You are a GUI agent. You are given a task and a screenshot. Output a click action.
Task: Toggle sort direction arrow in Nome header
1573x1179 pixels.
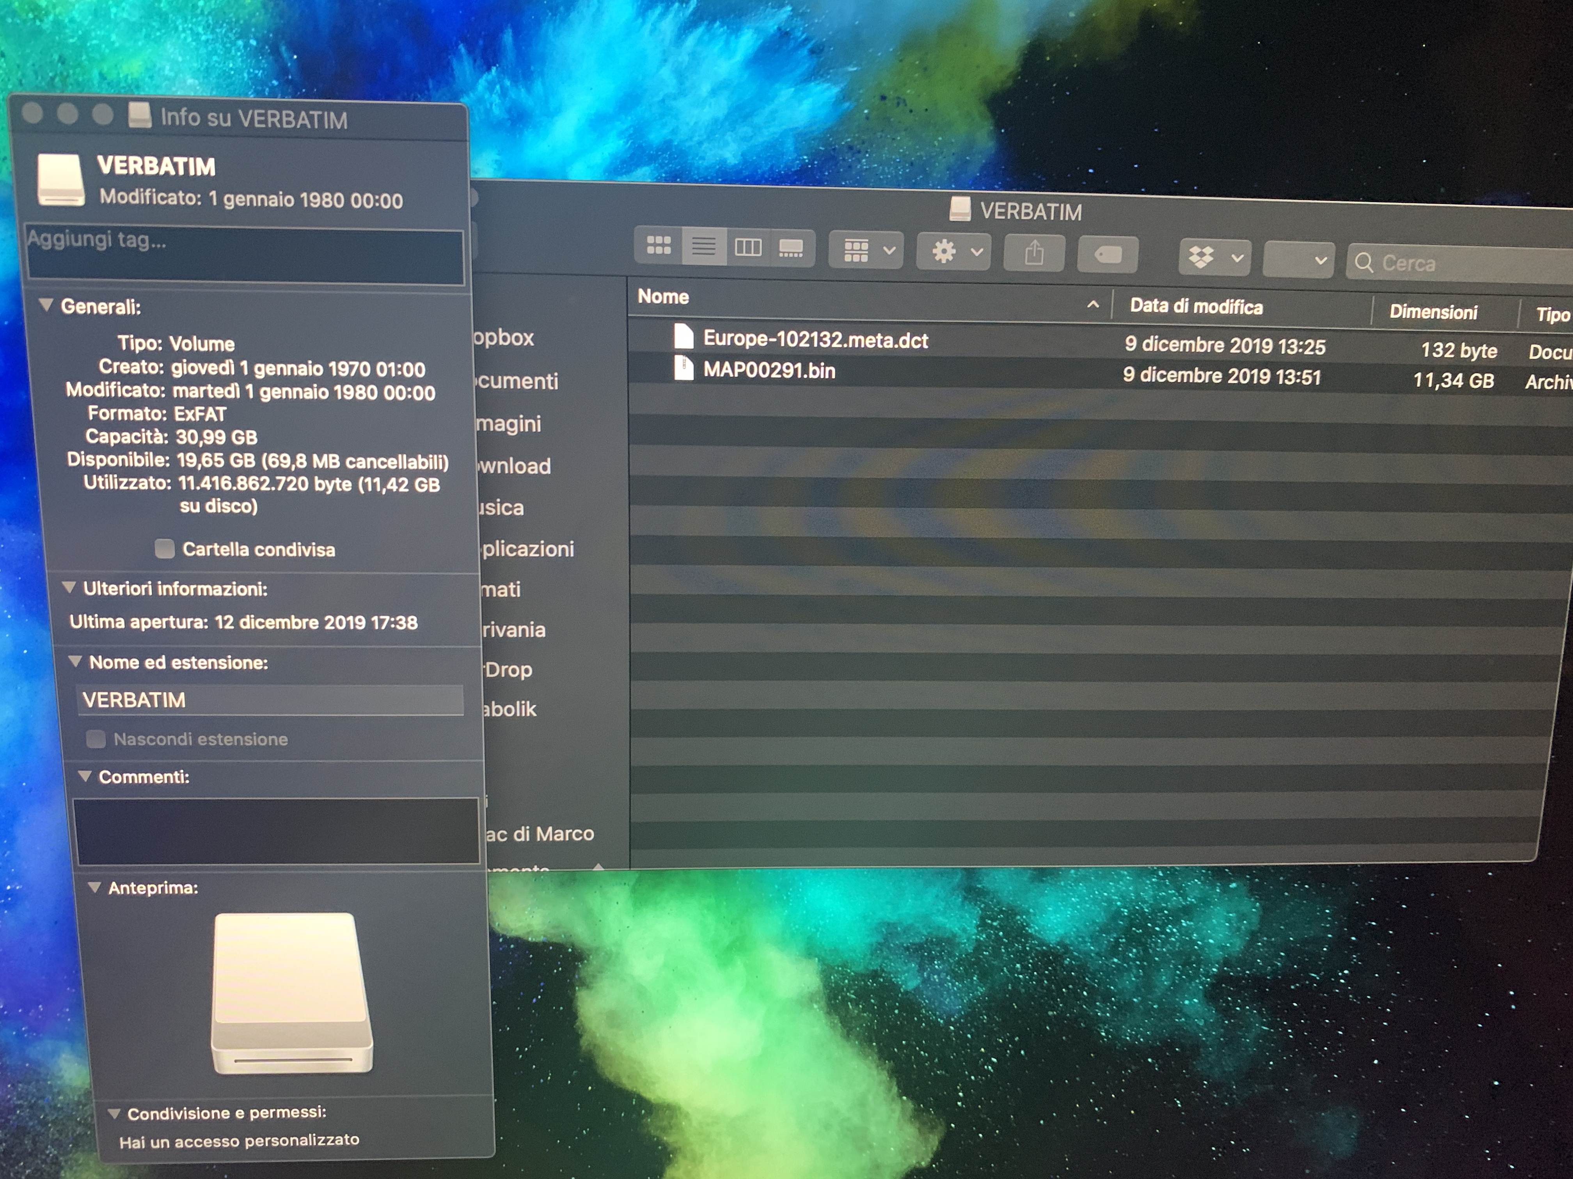pyautogui.click(x=1093, y=304)
